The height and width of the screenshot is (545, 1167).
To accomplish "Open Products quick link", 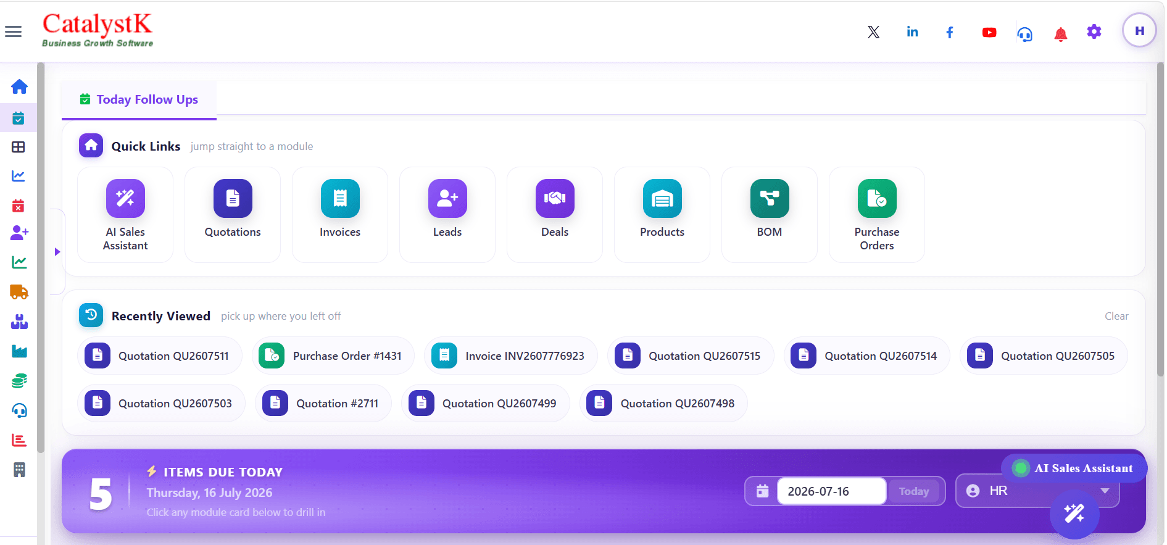I will pos(662,215).
